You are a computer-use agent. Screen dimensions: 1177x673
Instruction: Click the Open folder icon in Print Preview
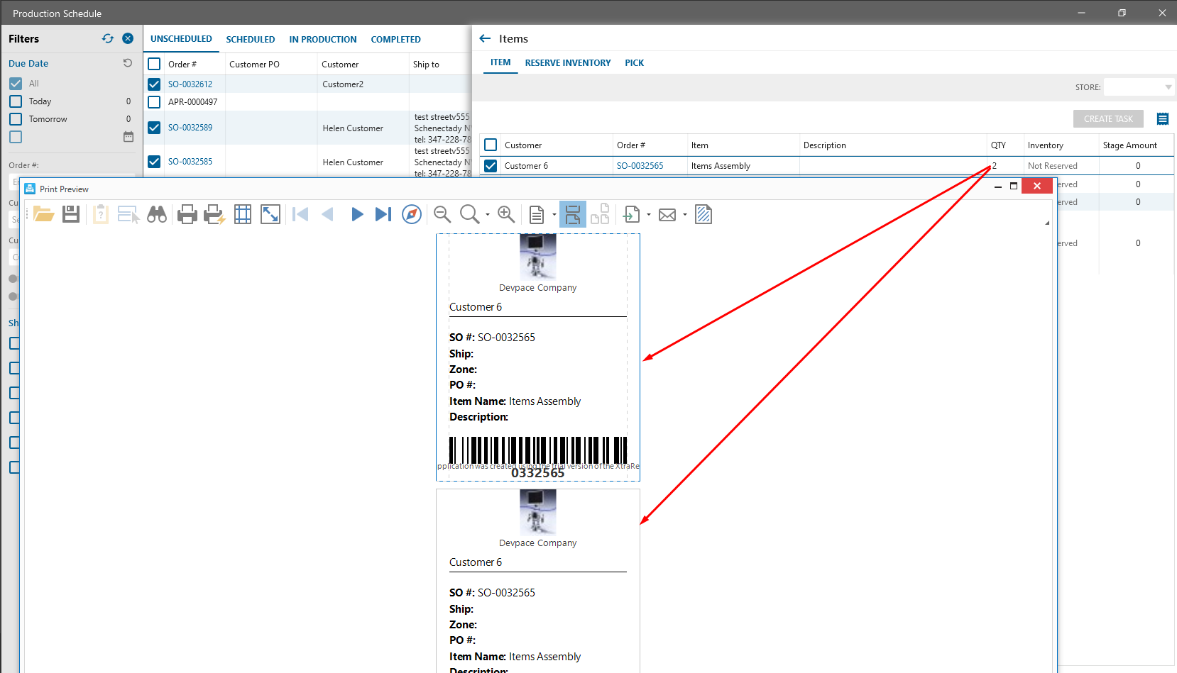pos(44,214)
